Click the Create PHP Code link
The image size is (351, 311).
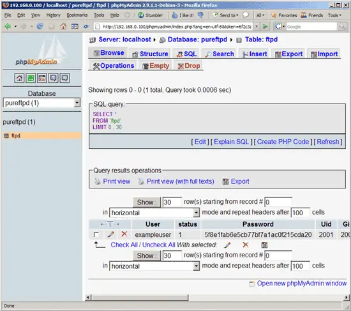[283, 142]
